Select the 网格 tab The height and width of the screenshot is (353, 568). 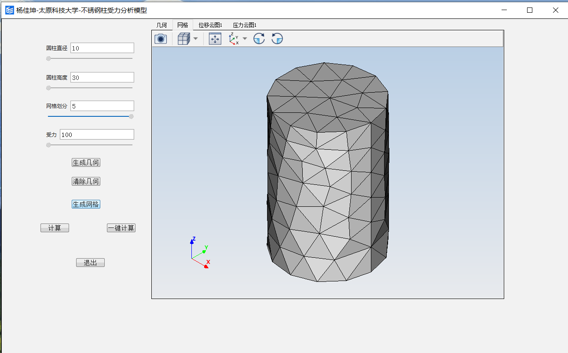[x=183, y=25]
